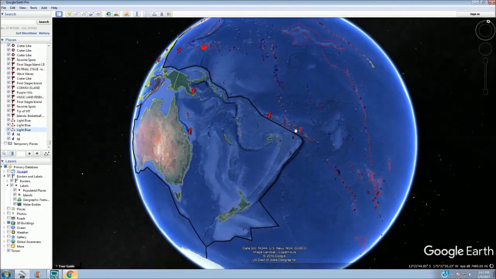The image size is (496, 279).
Task: Show sunlight across landscape icon
Action: [x=116, y=14]
